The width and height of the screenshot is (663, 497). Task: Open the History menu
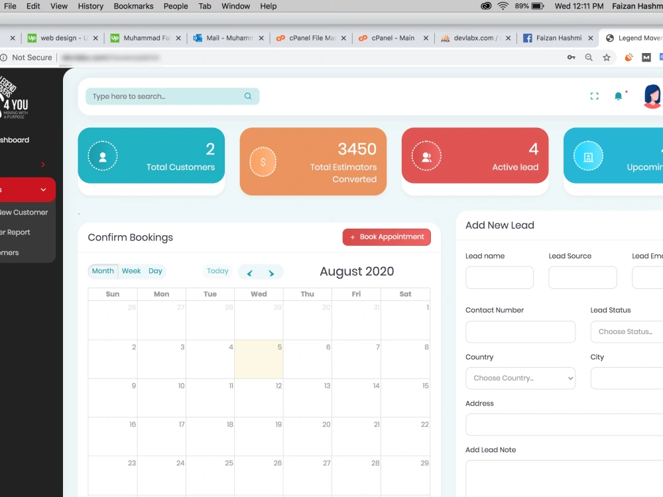point(90,6)
